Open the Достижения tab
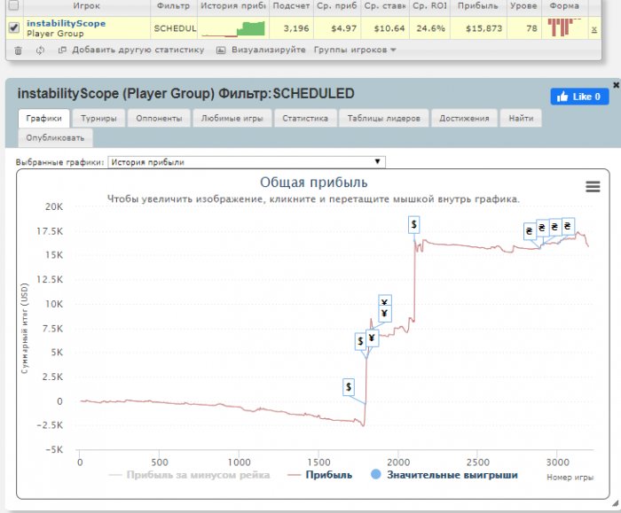This screenshot has width=621, height=513. [x=464, y=118]
